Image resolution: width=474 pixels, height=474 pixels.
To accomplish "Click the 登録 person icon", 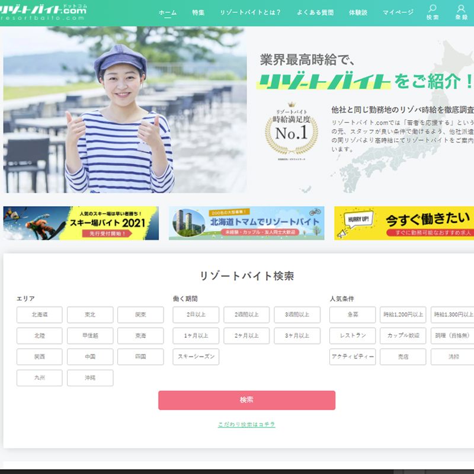I will pyautogui.click(x=461, y=9).
